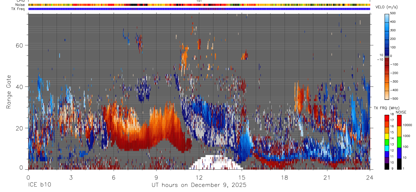Click the blue 10-100 NOISE segment
The height and width of the screenshot is (192, 416).
(x=399, y=153)
